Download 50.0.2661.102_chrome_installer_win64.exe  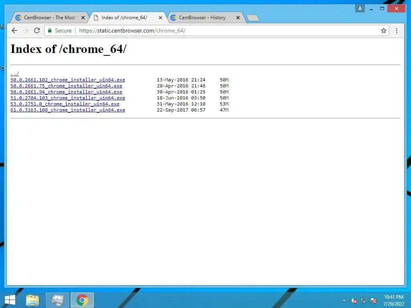pyautogui.click(x=67, y=80)
